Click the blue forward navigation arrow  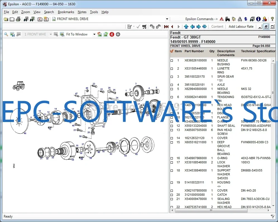[x=198, y=27]
